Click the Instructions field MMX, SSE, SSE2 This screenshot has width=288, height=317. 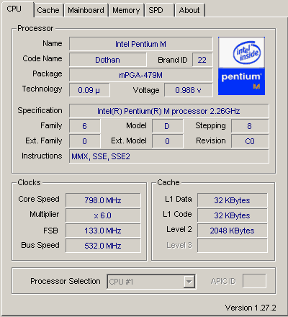coord(169,156)
